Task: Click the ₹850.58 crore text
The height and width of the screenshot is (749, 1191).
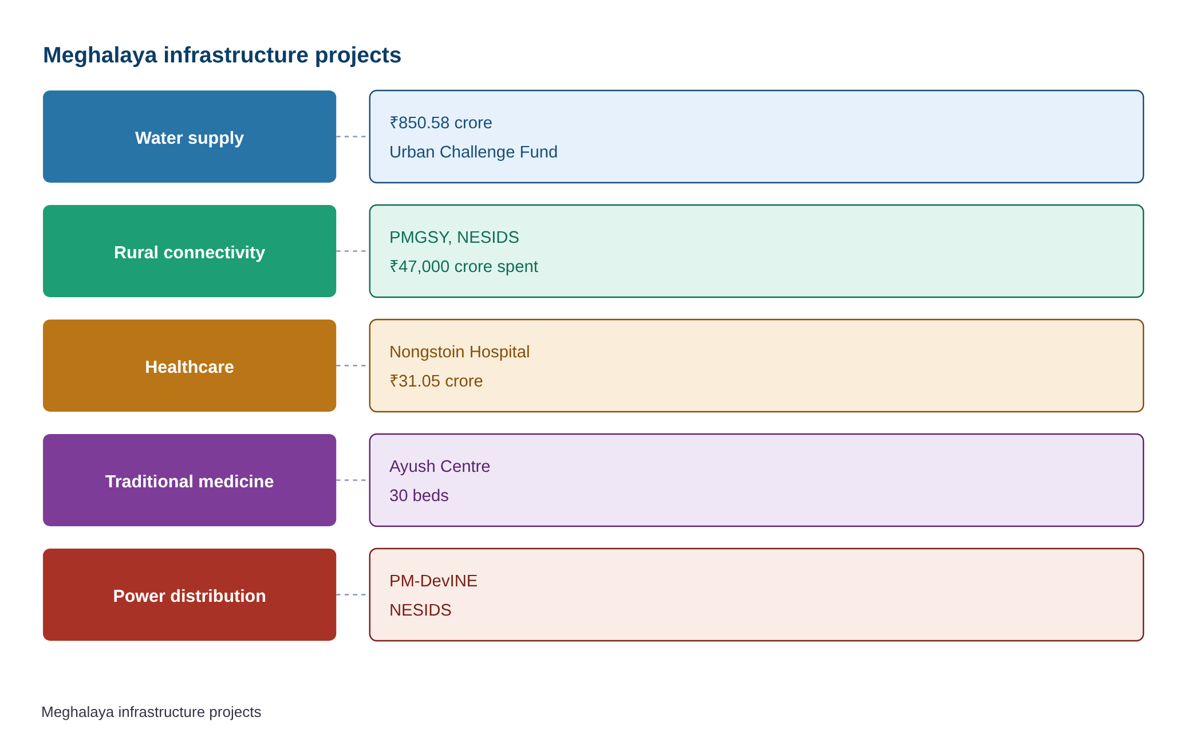Action: [441, 123]
